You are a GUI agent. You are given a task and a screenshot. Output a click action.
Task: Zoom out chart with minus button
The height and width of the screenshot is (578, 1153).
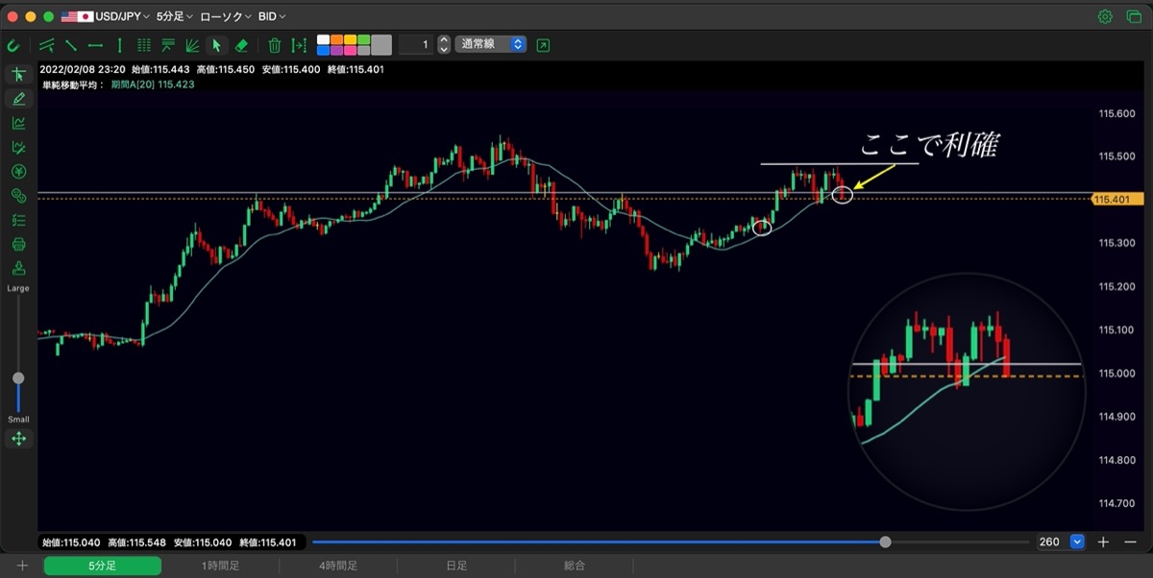click(x=1130, y=542)
